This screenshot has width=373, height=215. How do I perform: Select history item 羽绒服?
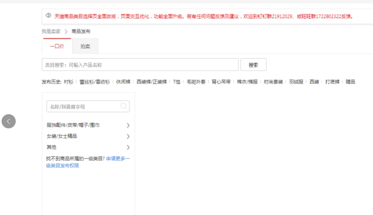tap(296, 82)
